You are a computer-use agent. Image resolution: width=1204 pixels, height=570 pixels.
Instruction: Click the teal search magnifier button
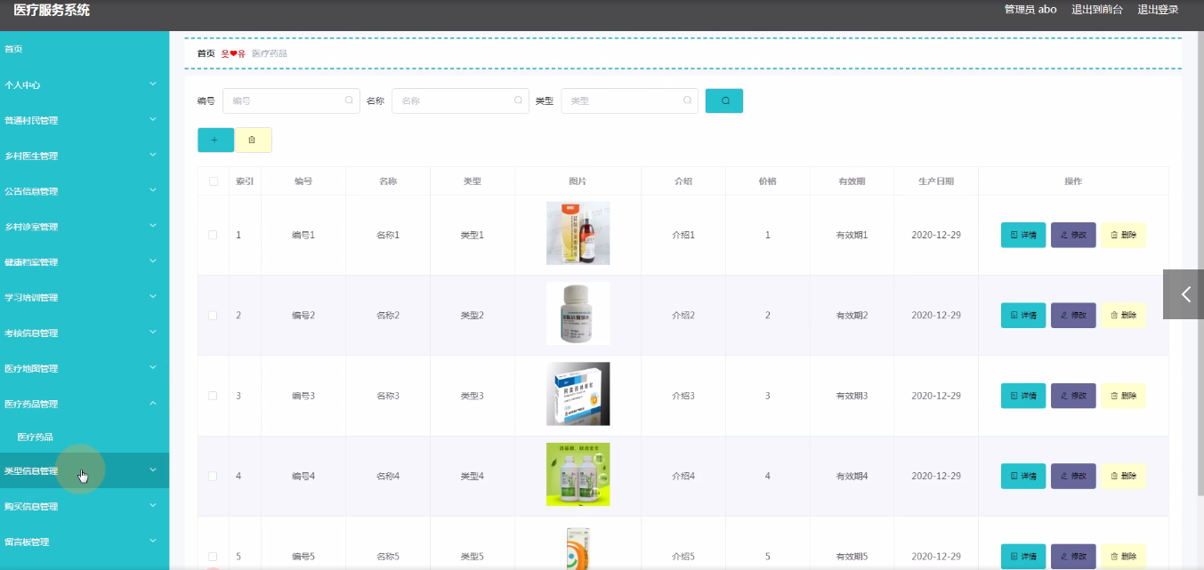[723, 100]
